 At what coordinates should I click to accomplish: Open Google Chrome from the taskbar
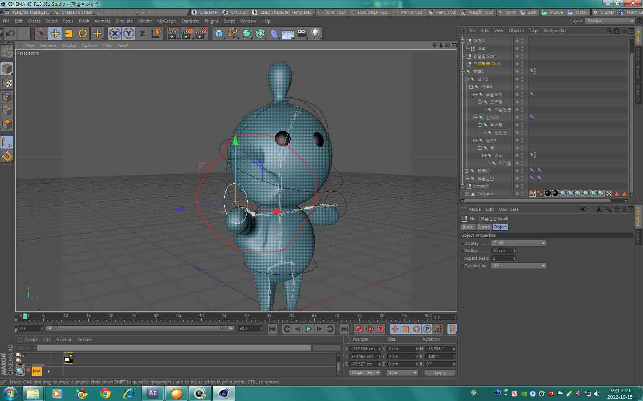(x=105, y=393)
